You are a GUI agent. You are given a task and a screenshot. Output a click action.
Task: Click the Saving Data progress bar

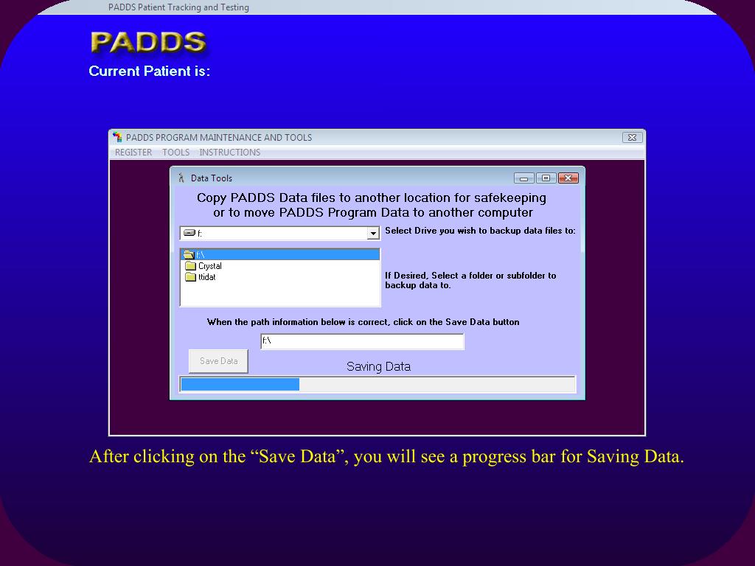click(377, 384)
